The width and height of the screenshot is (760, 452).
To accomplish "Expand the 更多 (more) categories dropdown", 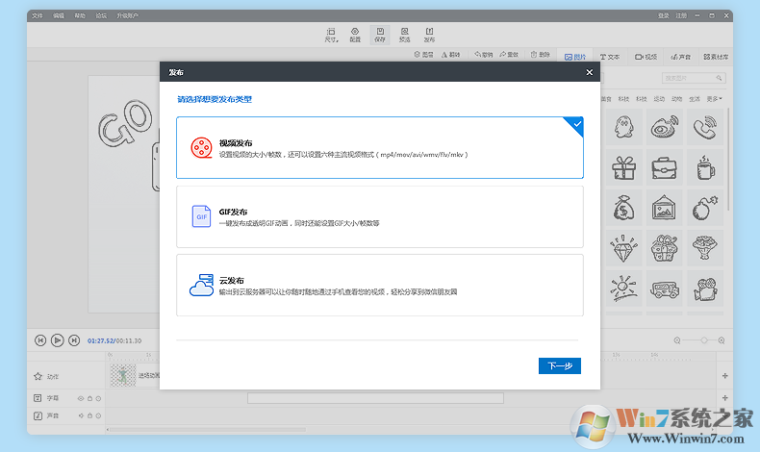I will [x=715, y=99].
